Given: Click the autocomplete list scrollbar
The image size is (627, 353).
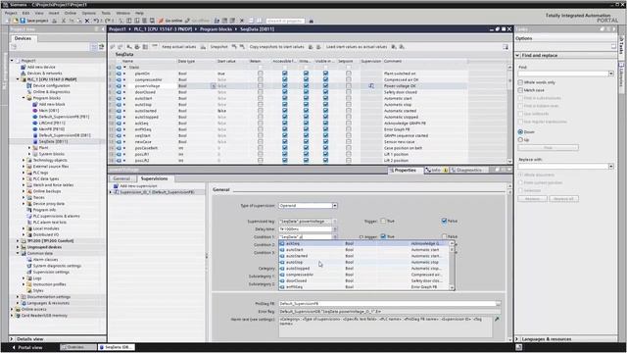Looking at the screenshot, I should tap(453, 265).
